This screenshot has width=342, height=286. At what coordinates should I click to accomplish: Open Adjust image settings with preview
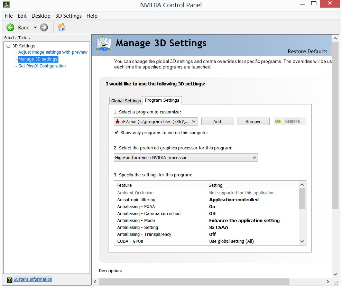53,52
